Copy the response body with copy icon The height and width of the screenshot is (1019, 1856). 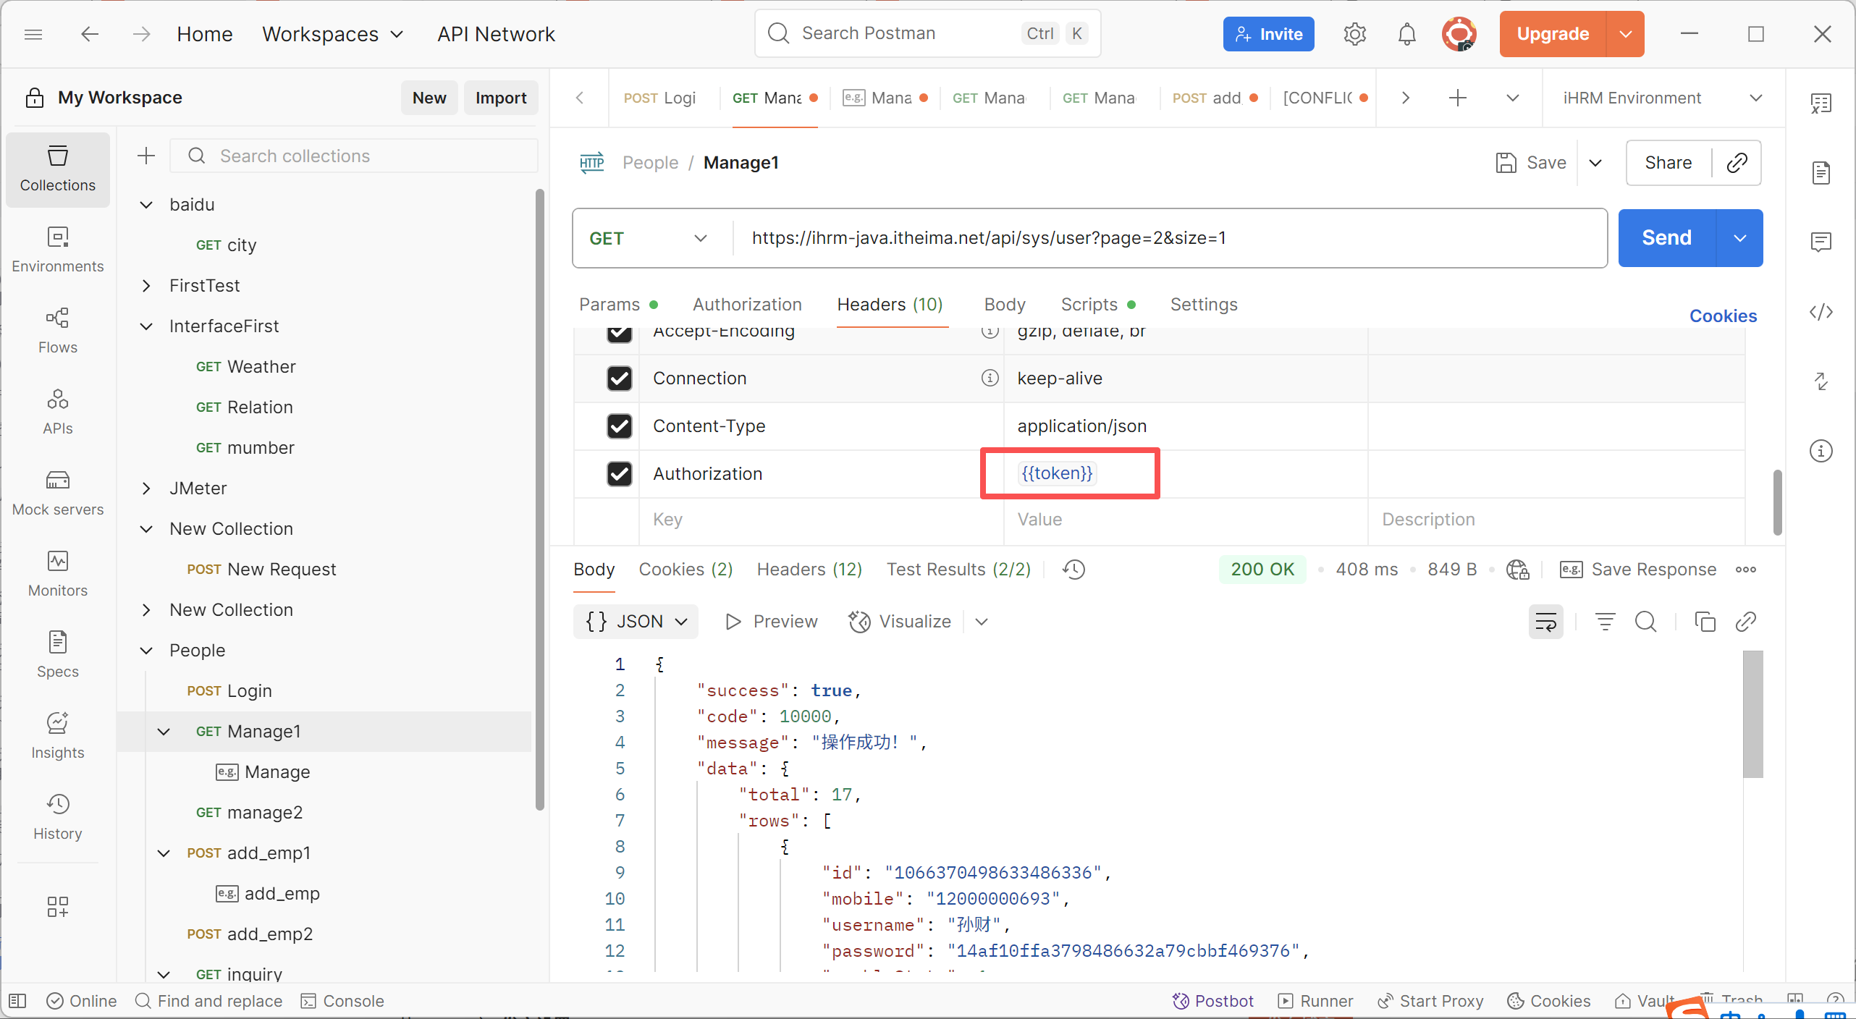point(1705,622)
